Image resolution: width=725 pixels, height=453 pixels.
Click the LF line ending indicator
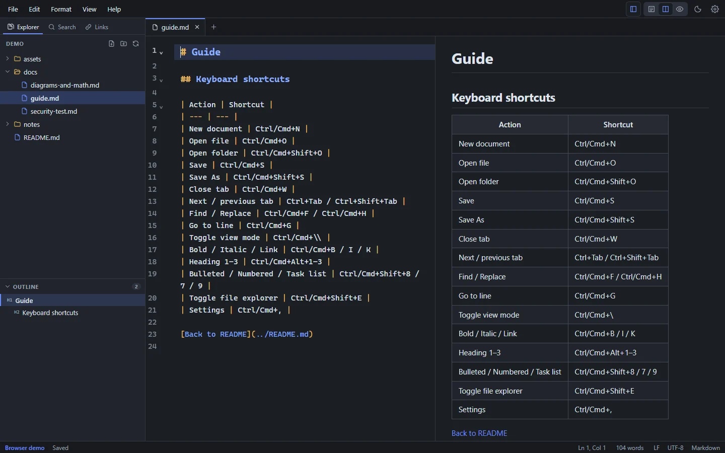657,448
